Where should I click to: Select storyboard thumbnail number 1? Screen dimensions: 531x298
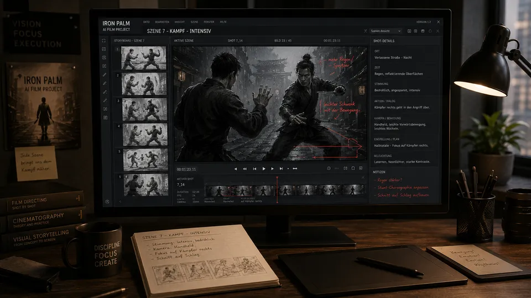pos(144,58)
